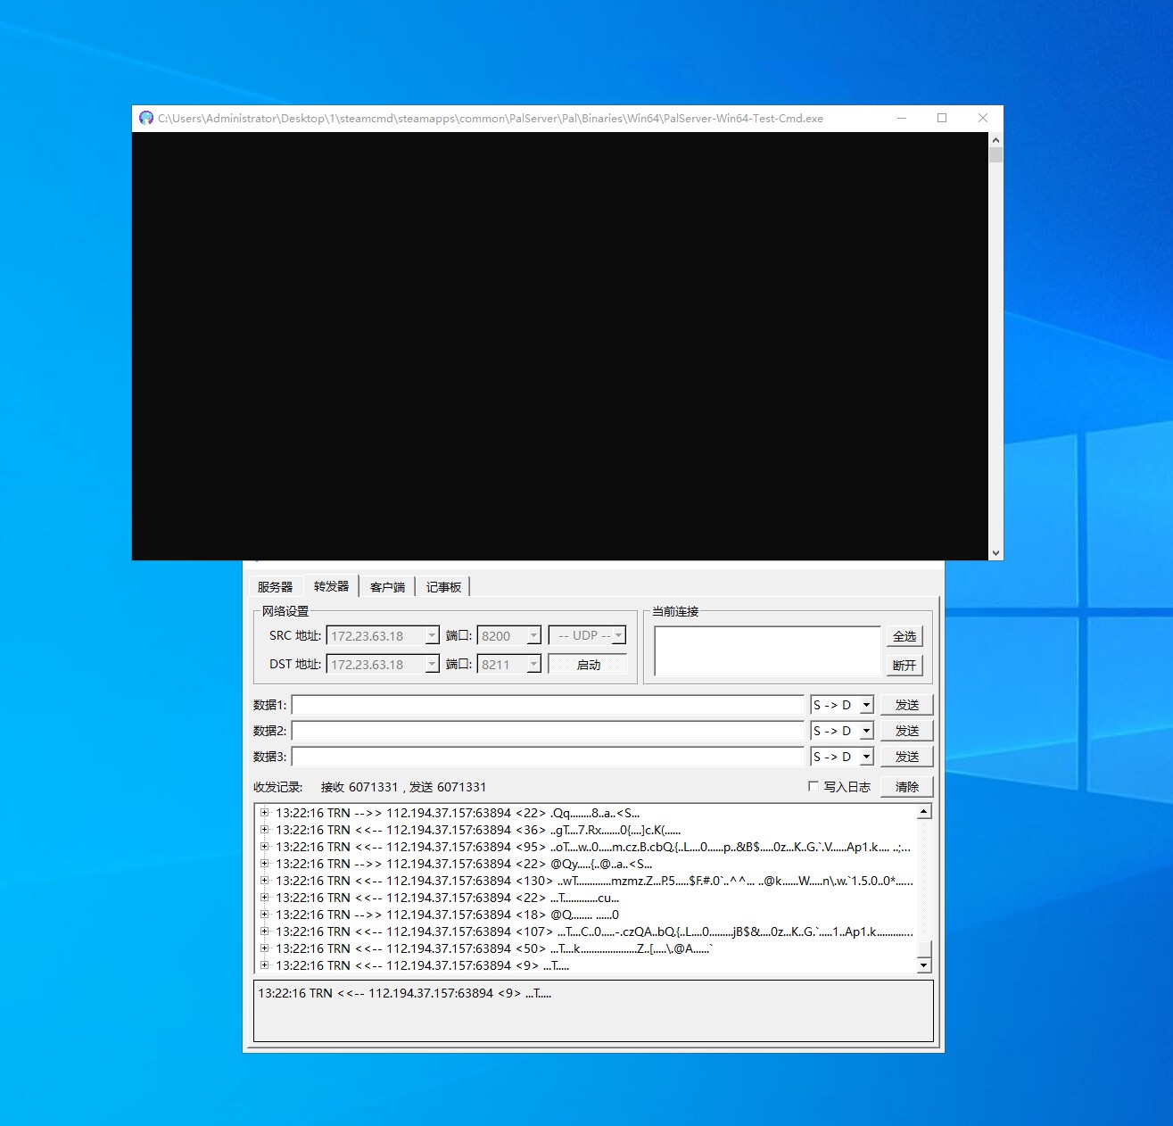
Task: Expand the log entry with <130> bytes
Action: coord(264,881)
